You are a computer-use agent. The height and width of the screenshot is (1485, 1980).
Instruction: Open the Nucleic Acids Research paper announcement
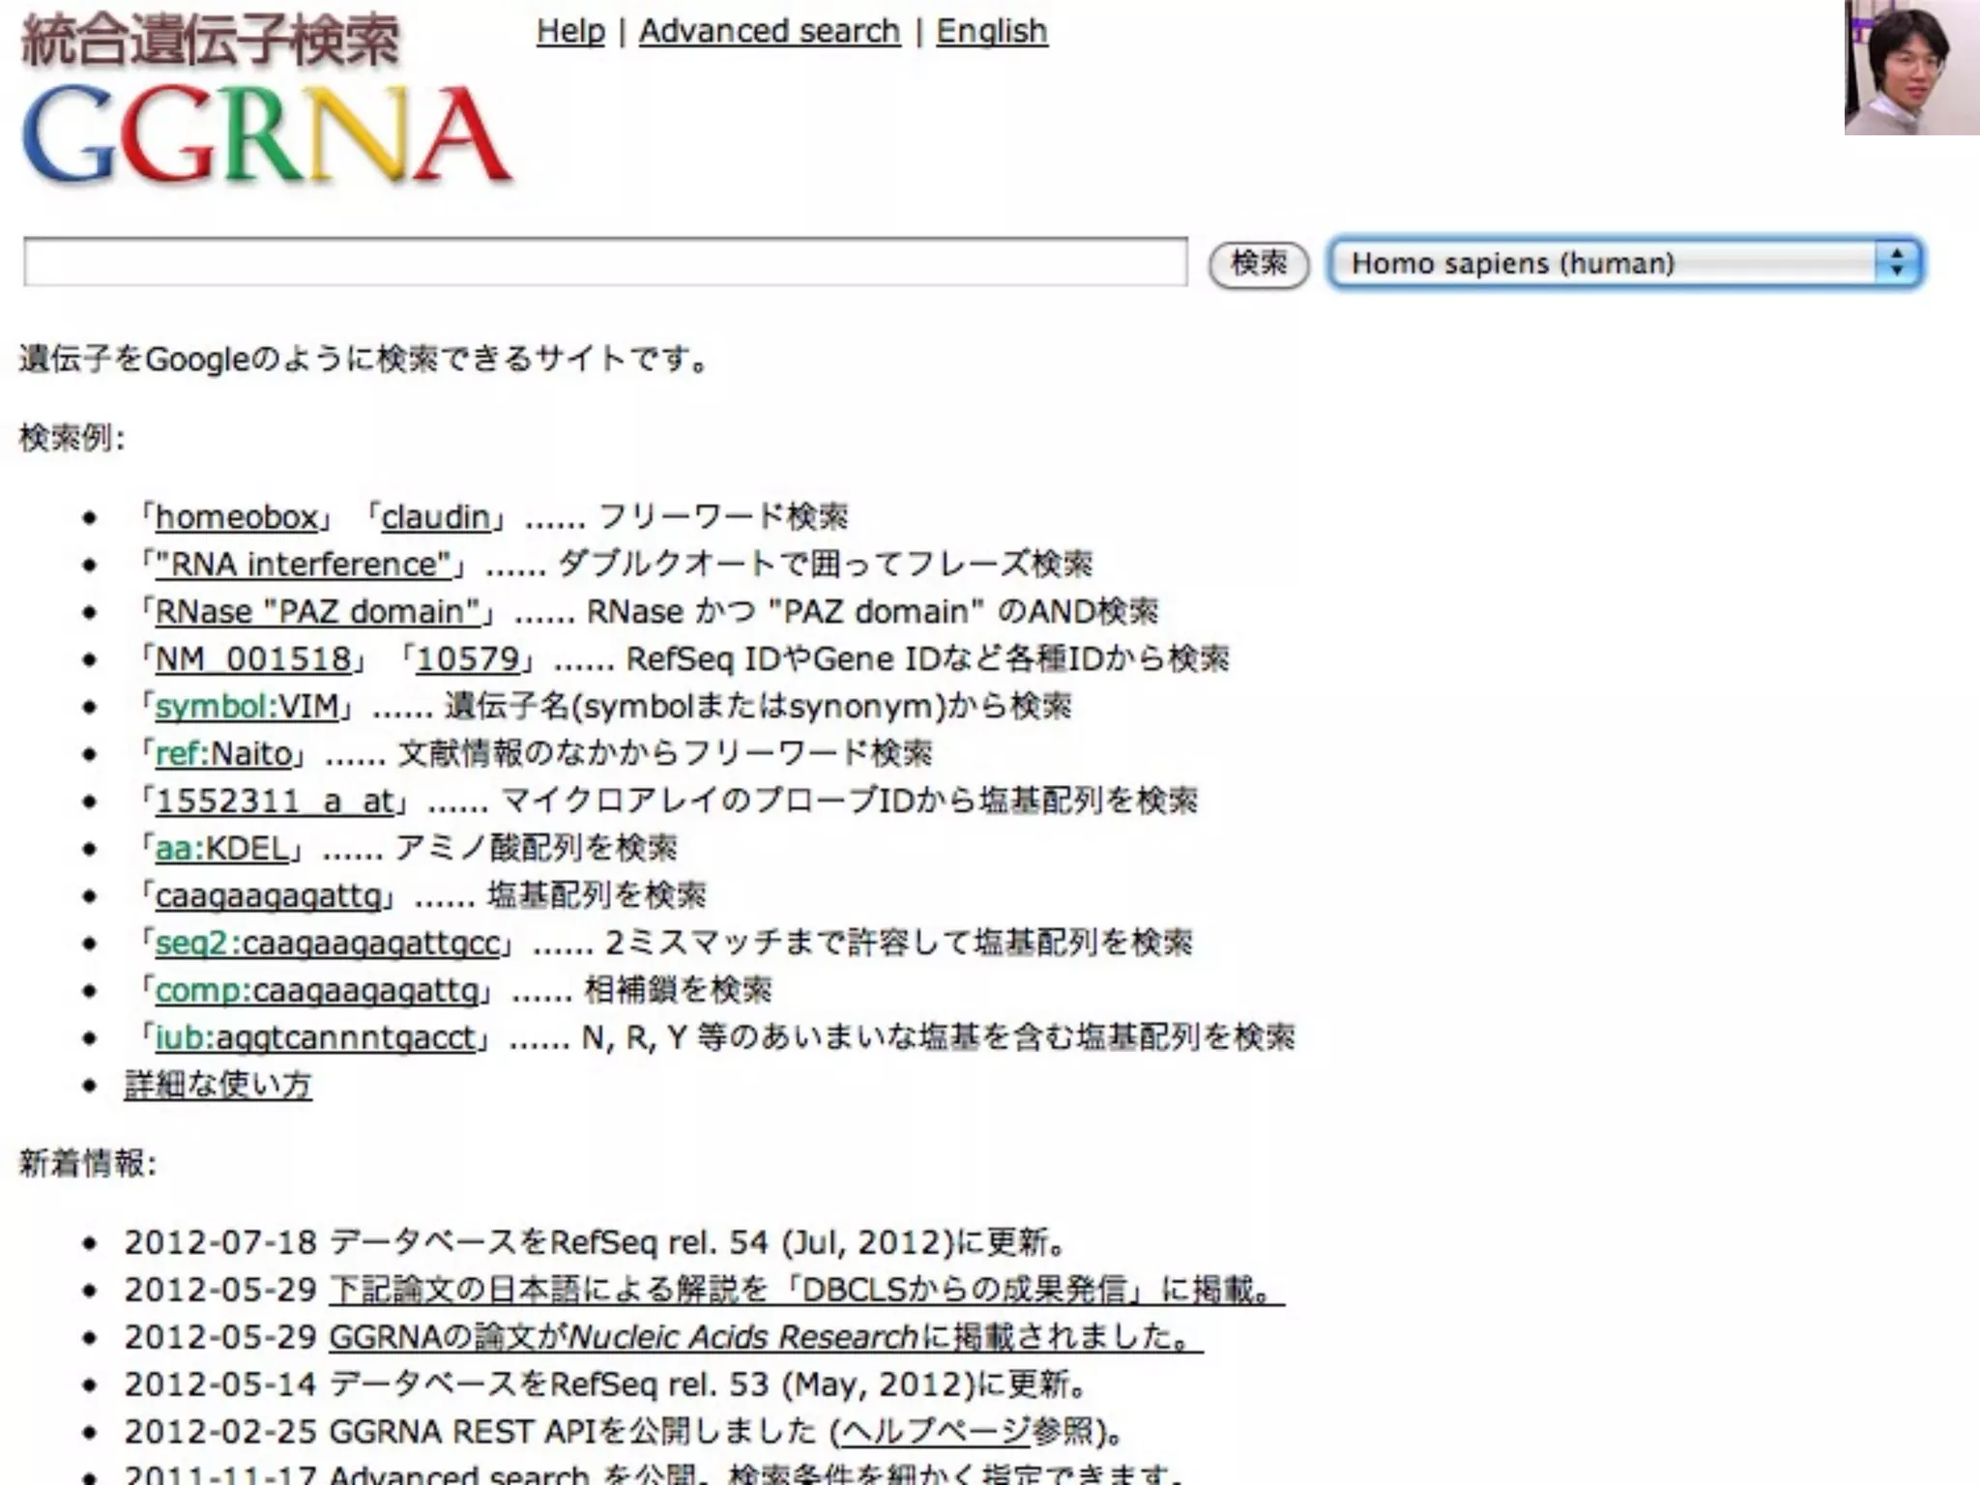point(764,1337)
